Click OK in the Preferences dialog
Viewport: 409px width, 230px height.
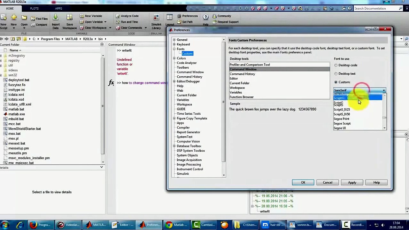click(x=303, y=182)
